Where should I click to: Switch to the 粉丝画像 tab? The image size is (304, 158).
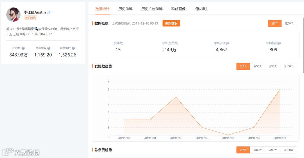[x=178, y=9]
